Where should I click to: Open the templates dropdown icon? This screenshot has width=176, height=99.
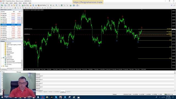[78, 5]
